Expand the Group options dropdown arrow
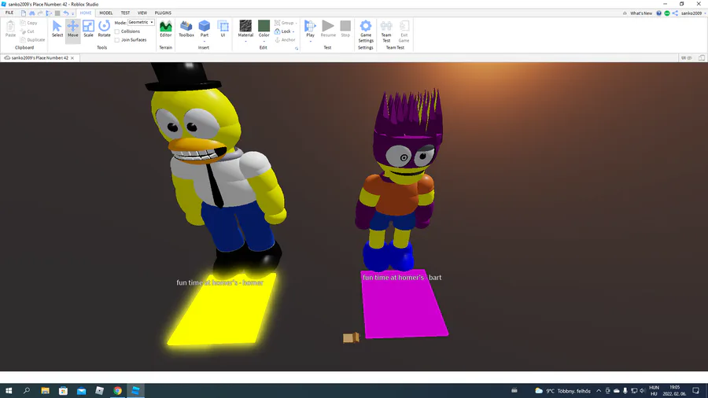 (x=297, y=23)
